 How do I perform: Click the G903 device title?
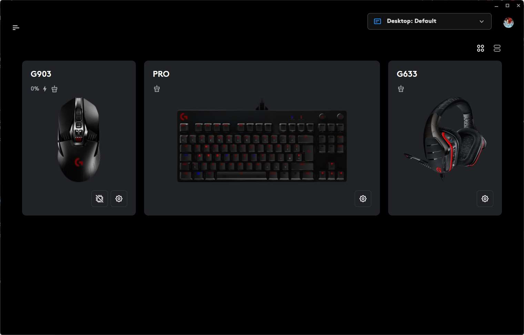coord(41,74)
